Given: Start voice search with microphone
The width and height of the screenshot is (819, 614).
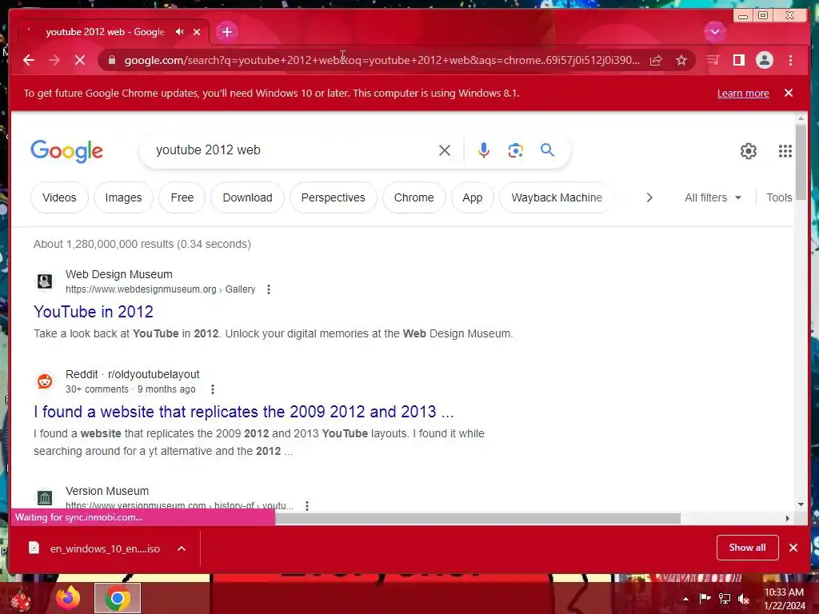Looking at the screenshot, I should coord(484,150).
